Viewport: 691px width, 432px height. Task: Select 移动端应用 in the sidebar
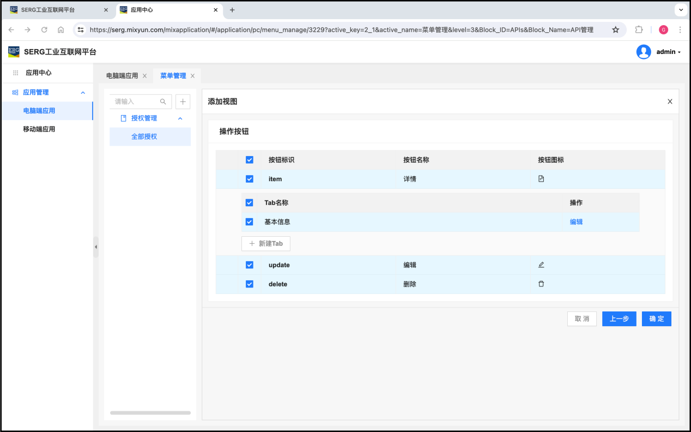click(x=39, y=129)
